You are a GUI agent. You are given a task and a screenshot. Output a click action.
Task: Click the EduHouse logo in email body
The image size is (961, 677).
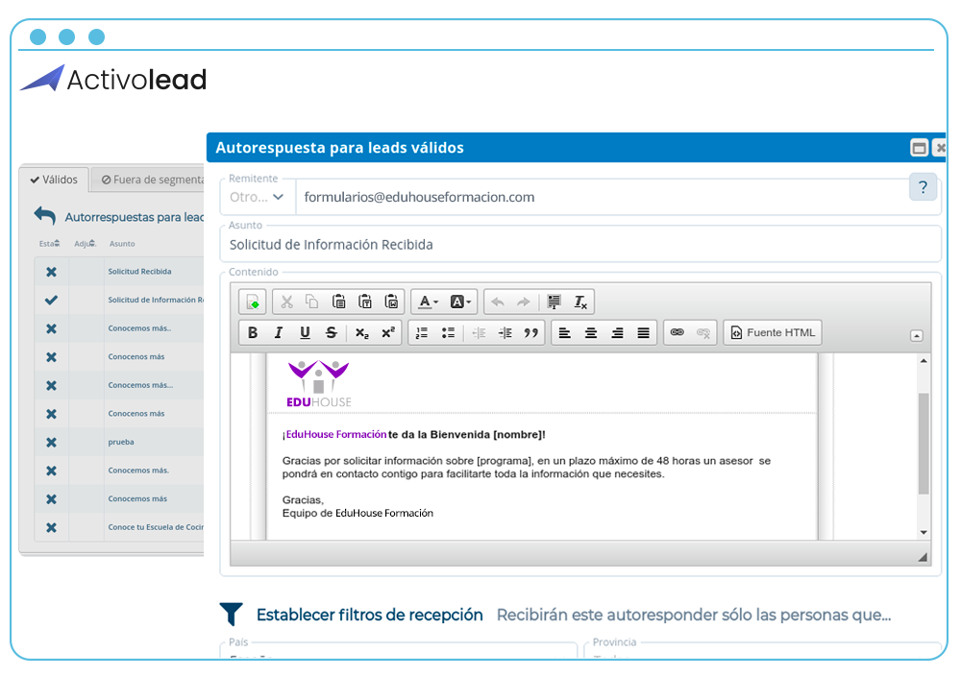point(319,384)
